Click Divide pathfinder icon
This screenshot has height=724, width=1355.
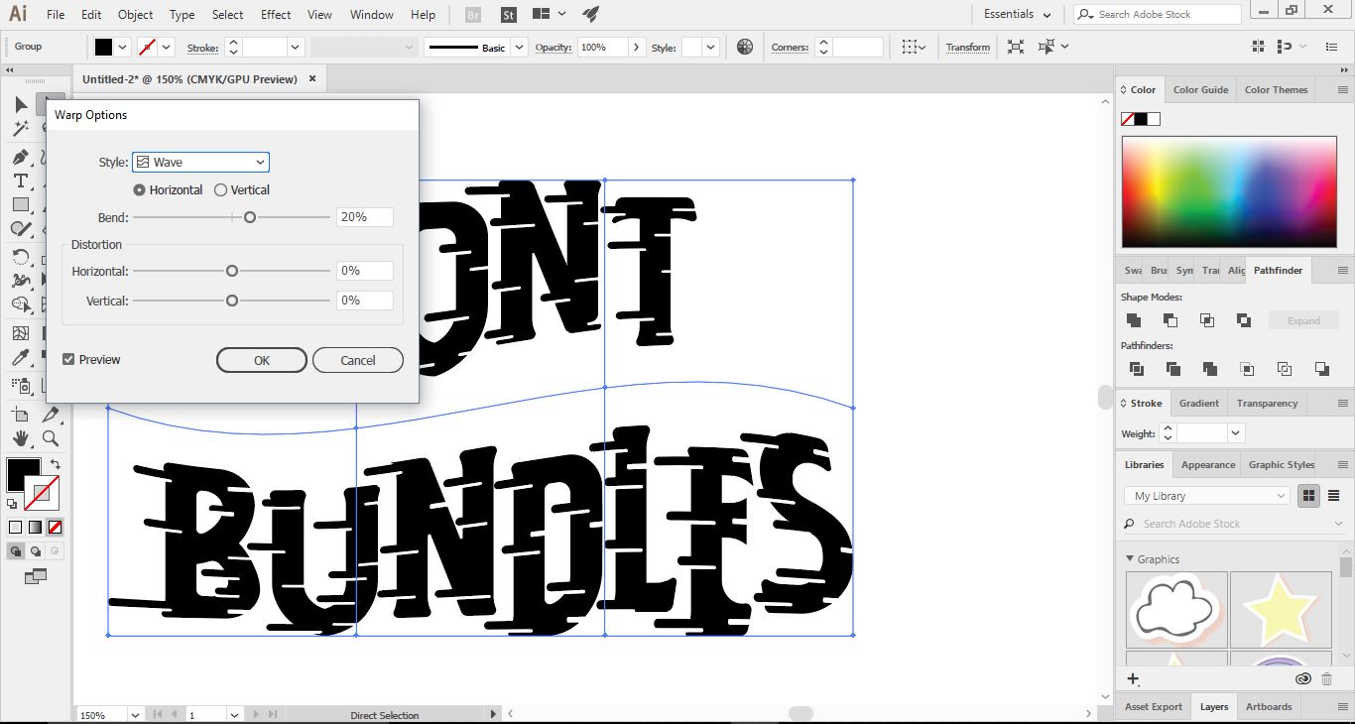[1137, 369]
